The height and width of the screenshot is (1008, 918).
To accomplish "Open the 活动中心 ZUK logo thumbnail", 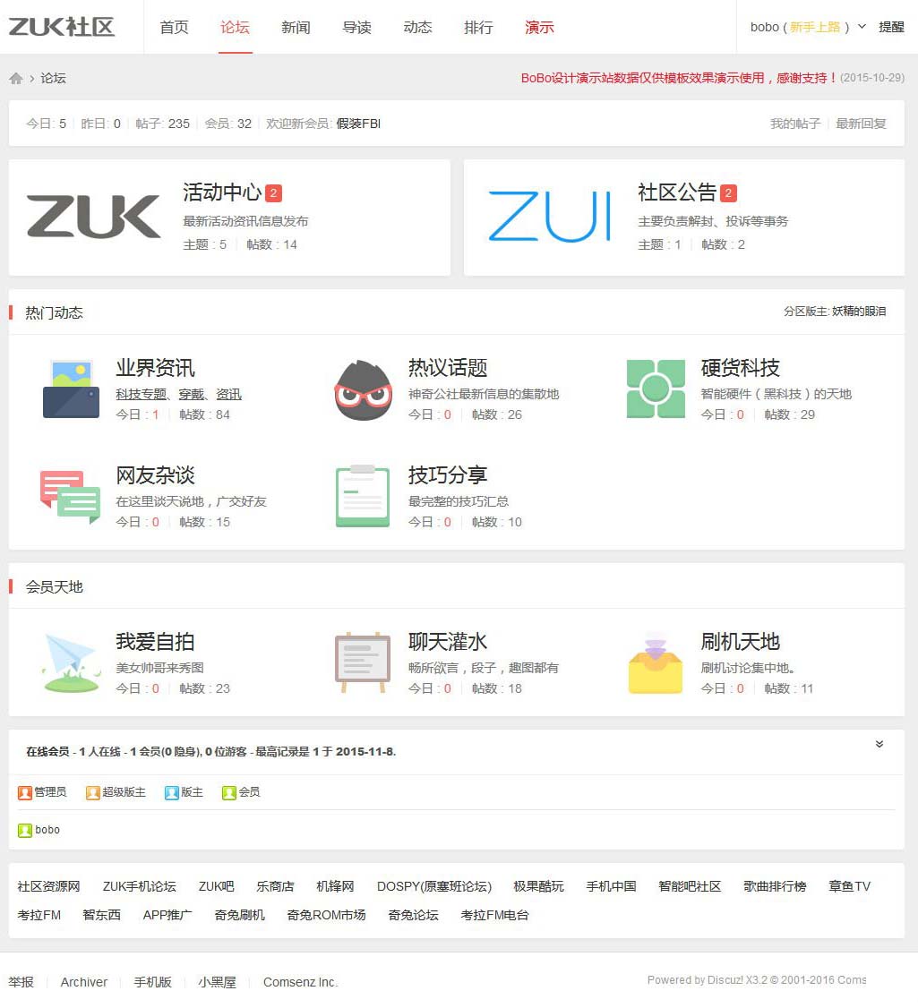I will [94, 217].
